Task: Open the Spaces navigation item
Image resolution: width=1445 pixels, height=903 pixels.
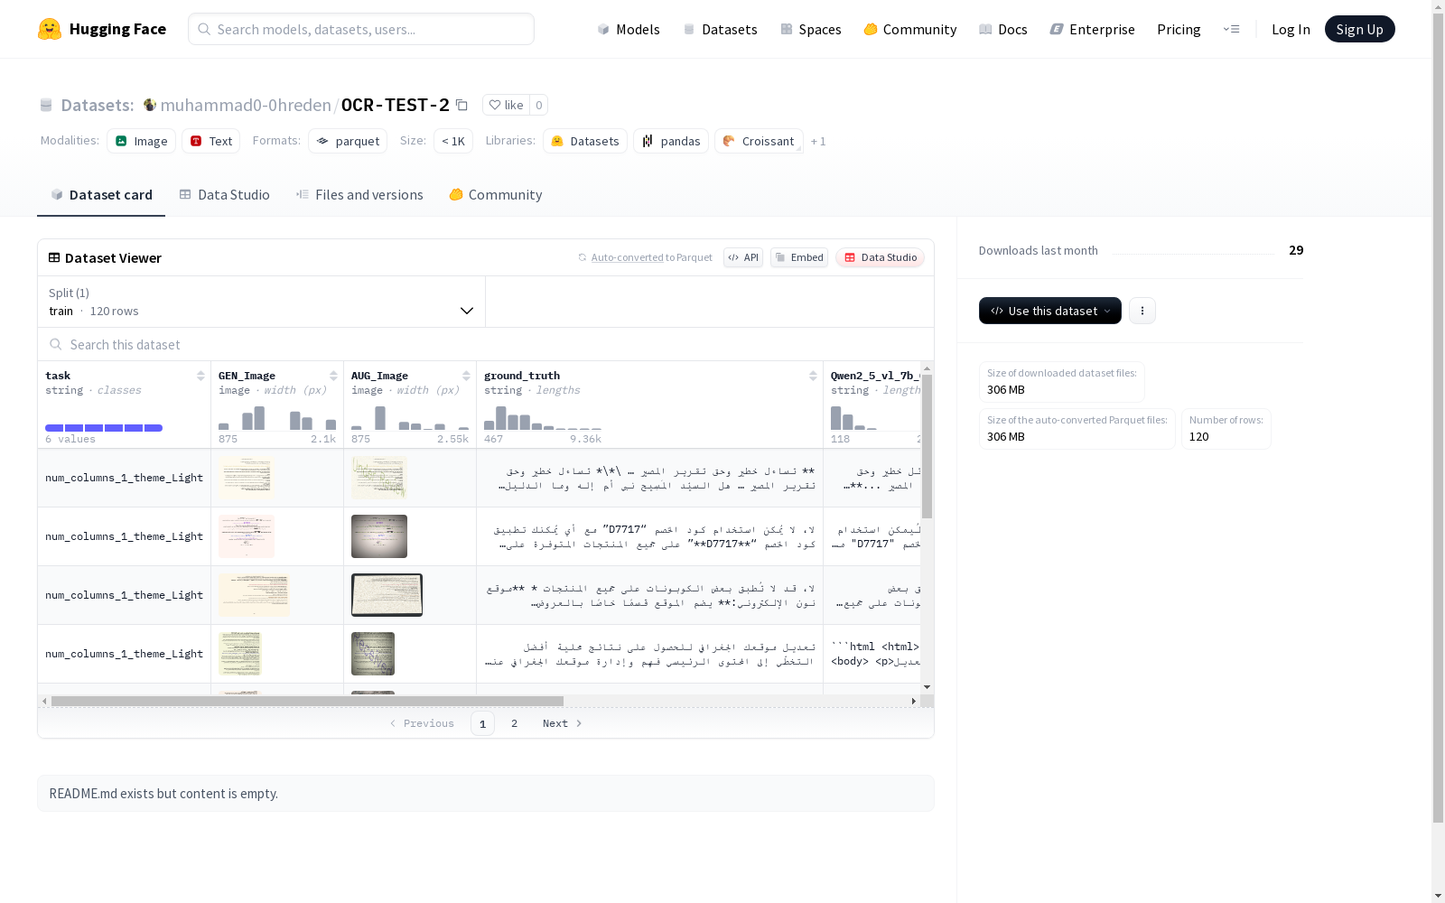Action: [811, 29]
